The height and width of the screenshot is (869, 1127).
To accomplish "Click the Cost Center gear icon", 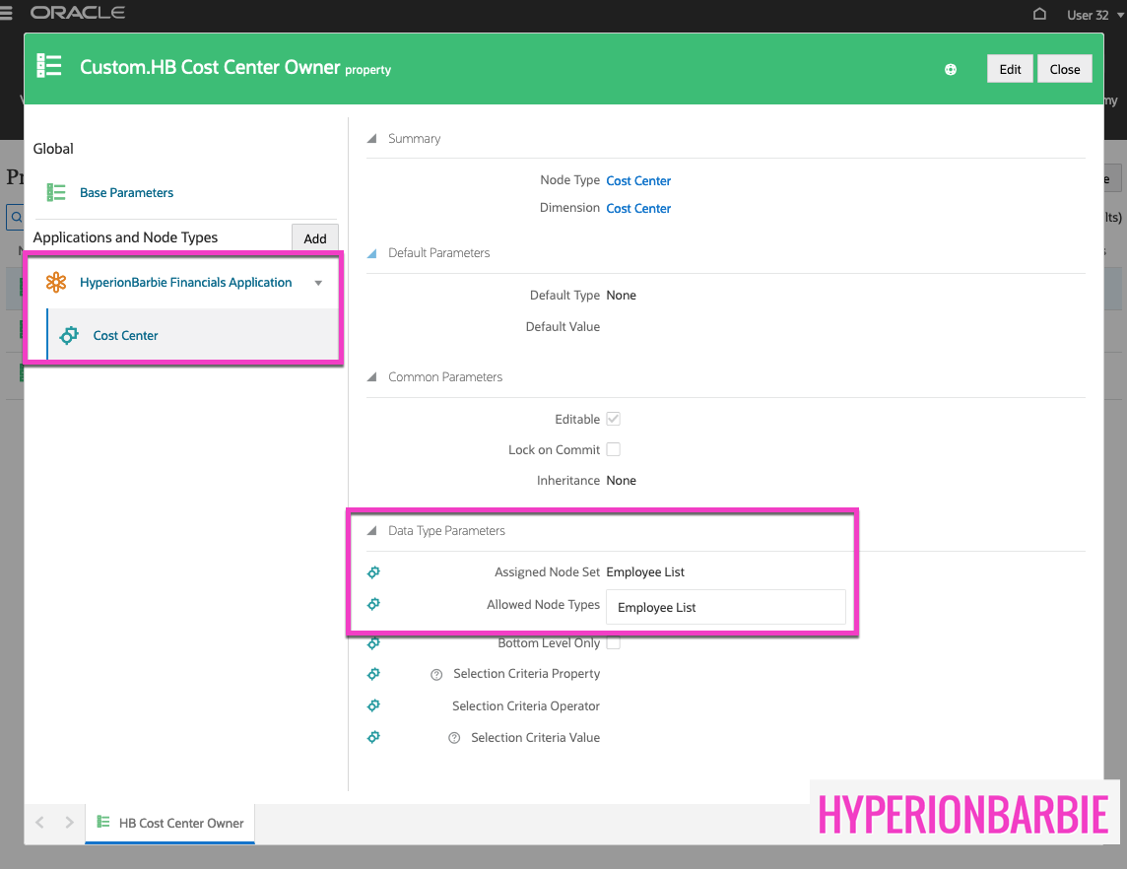I will 69,336.
